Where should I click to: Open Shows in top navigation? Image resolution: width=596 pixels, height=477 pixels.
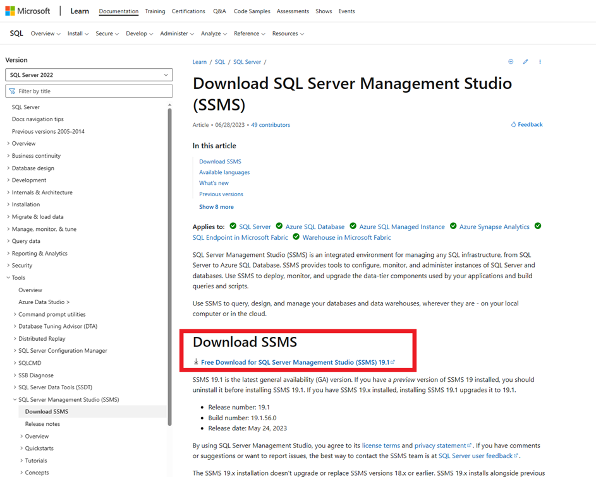324,11
